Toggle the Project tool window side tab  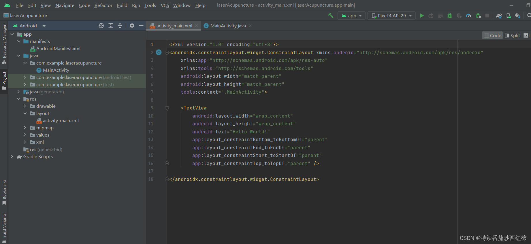[x=4, y=81]
